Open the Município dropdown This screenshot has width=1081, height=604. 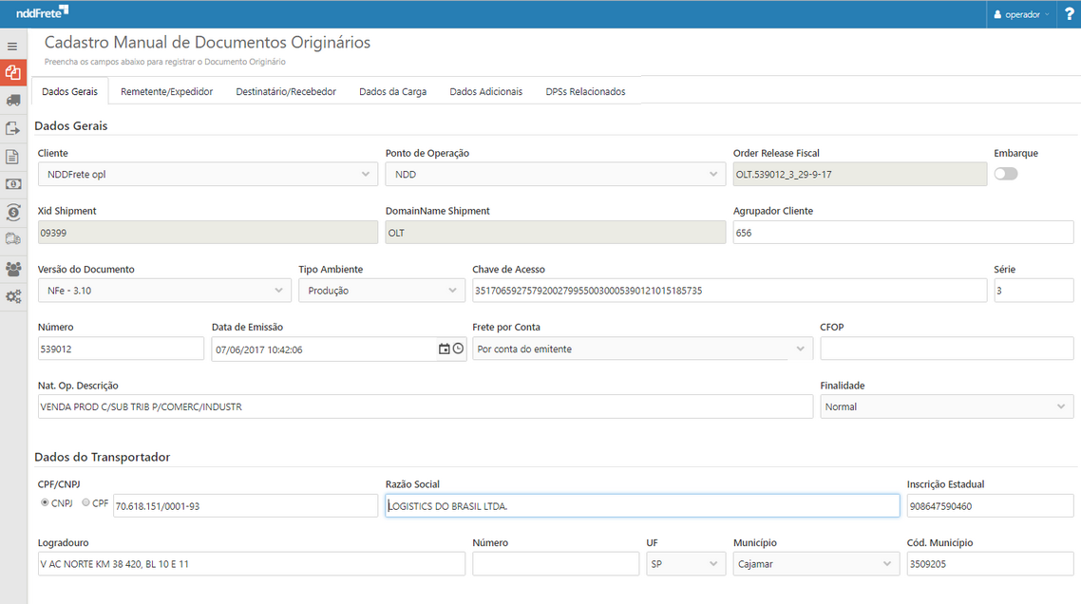point(816,564)
